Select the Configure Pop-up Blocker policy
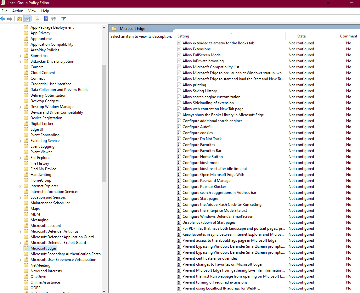This screenshot has height=293, width=360. pyautogui.click(x=204, y=187)
